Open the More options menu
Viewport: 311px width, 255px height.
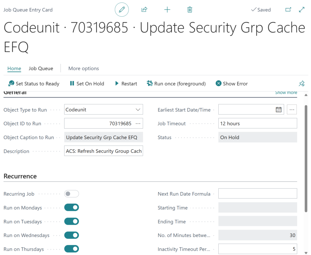pyautogui.click(x=84, y=68)
